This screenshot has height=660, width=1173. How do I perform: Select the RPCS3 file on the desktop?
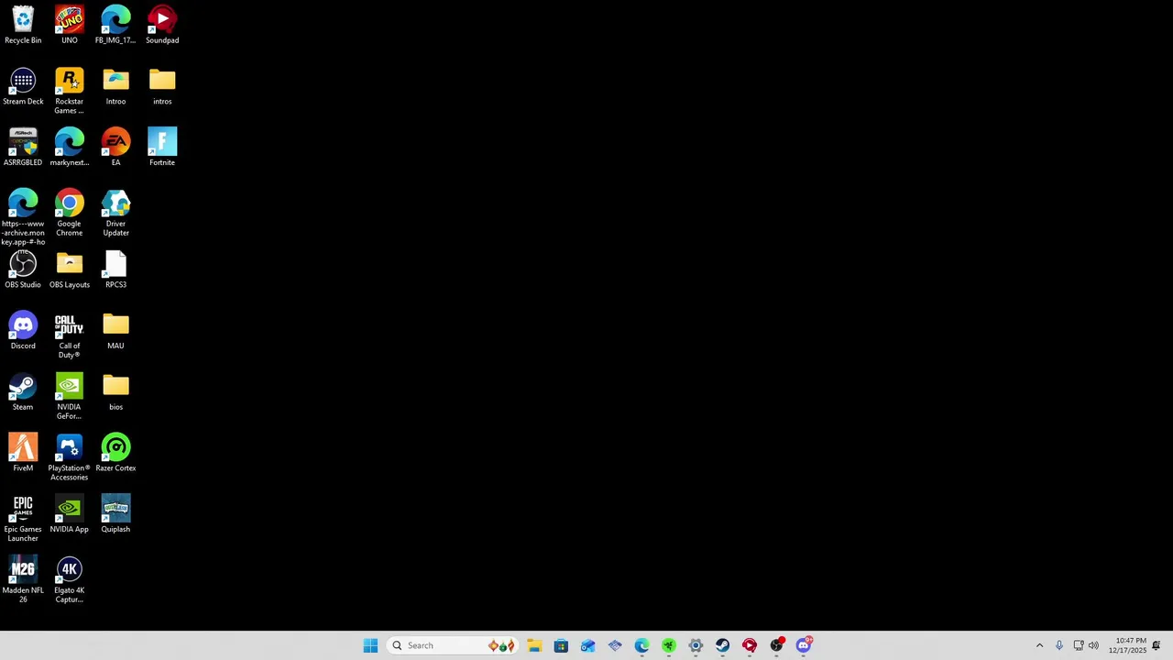click(115, 270)
